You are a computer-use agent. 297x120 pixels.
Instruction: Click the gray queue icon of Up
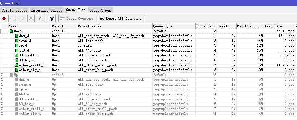(x=12, y=75)
